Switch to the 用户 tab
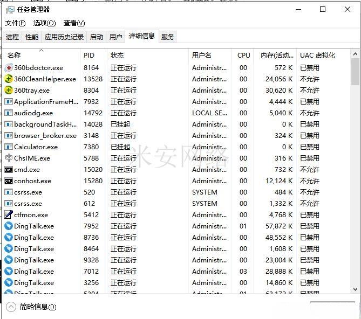361x319 pixels. pyautogui.click(x=115, y=37)
